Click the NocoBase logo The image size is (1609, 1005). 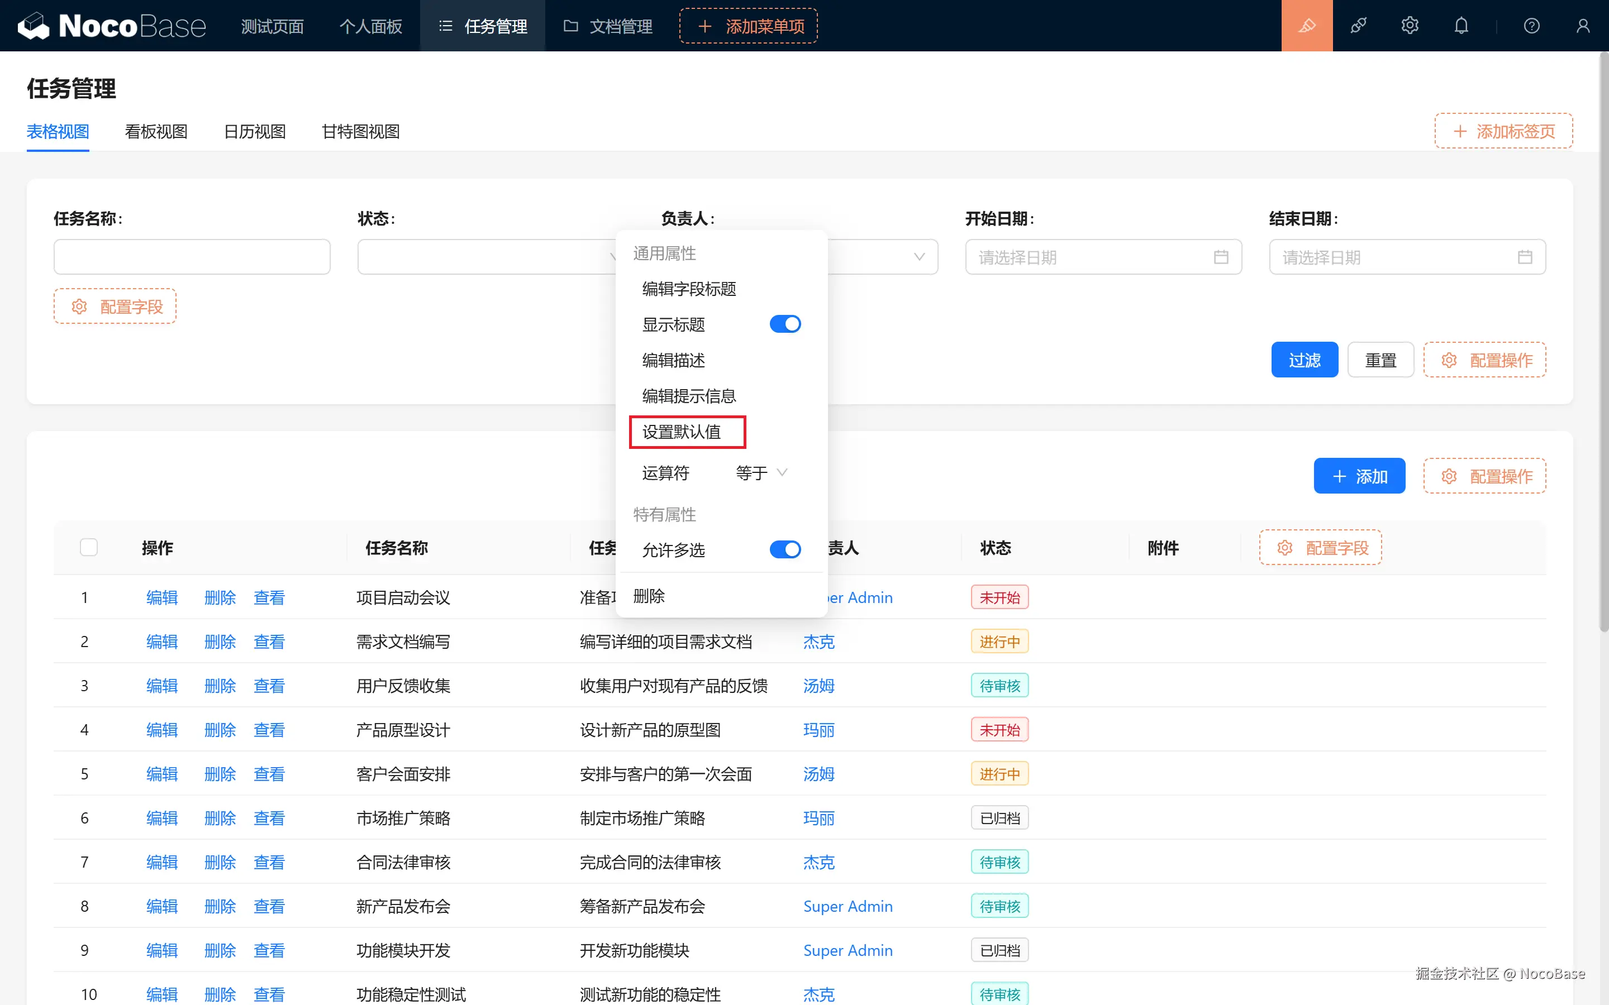(x=112, y=26)
